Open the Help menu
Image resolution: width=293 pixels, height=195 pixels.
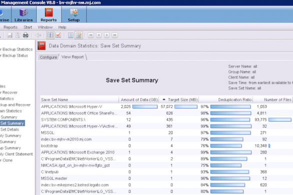point(62,27)
